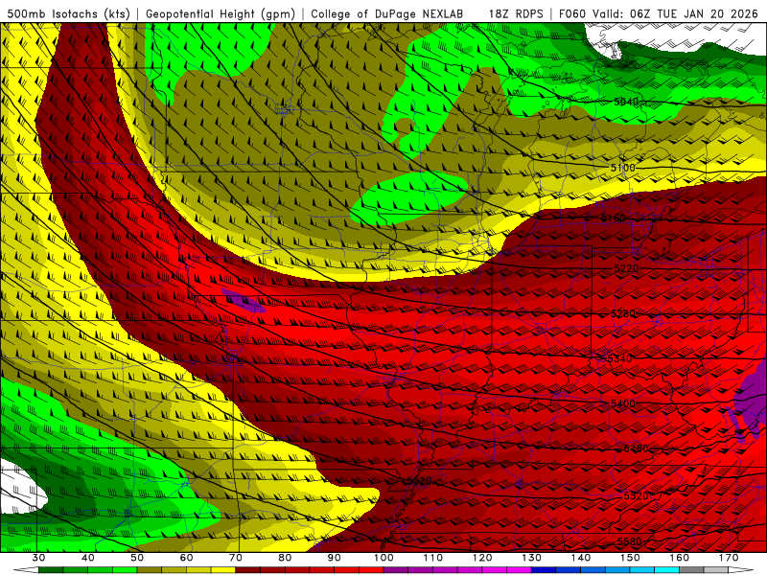The height and width of the screenshot is (575, 767).
Task: Click the 5280 height contour label
Action: tap(624, 313)
